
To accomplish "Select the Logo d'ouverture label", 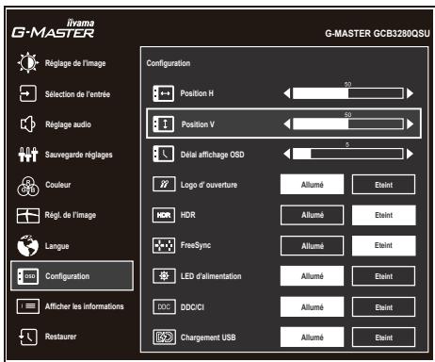I will coord(209,185).
